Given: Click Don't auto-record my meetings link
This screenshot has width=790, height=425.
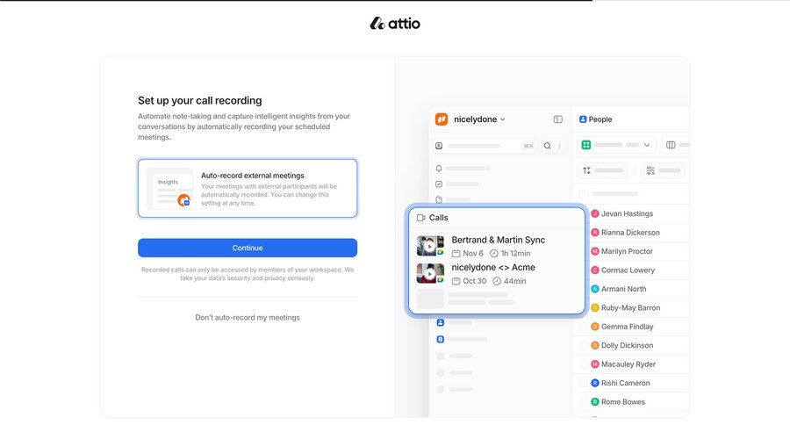Looking at the screenshot, I should pos(248,317).
